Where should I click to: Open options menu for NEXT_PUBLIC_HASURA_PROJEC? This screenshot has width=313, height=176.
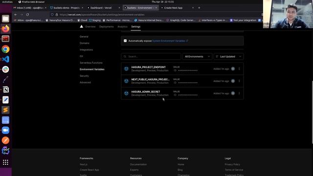[x=239, y=81]
